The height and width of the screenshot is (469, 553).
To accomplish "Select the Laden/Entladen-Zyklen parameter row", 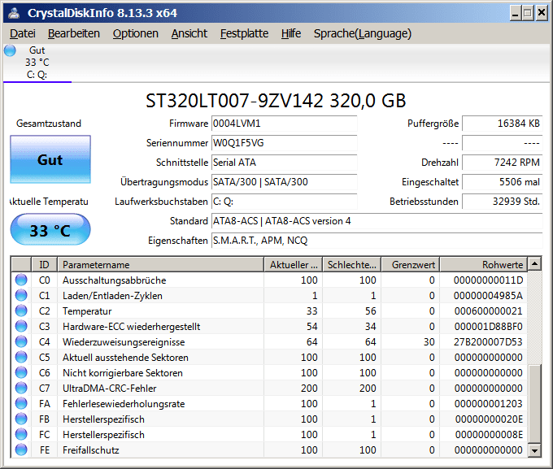I will (269, 296).
